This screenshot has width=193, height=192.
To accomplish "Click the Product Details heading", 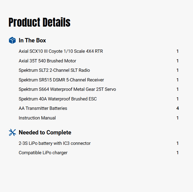I will (x=39, y=22).
